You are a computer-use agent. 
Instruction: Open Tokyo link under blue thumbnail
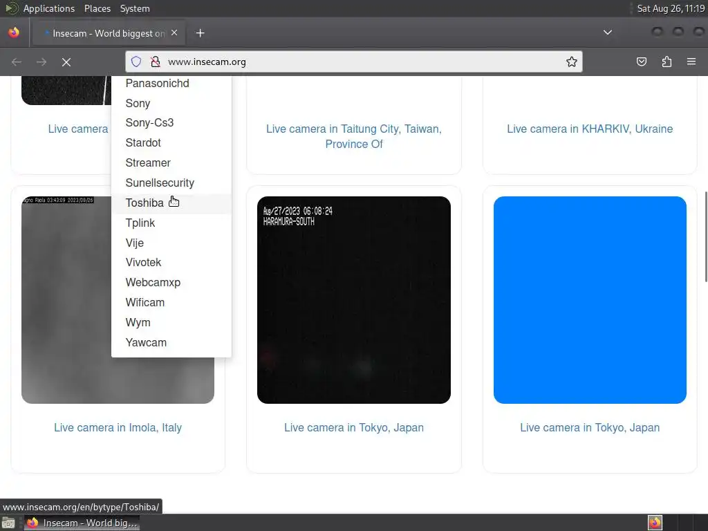click(590, 427)
